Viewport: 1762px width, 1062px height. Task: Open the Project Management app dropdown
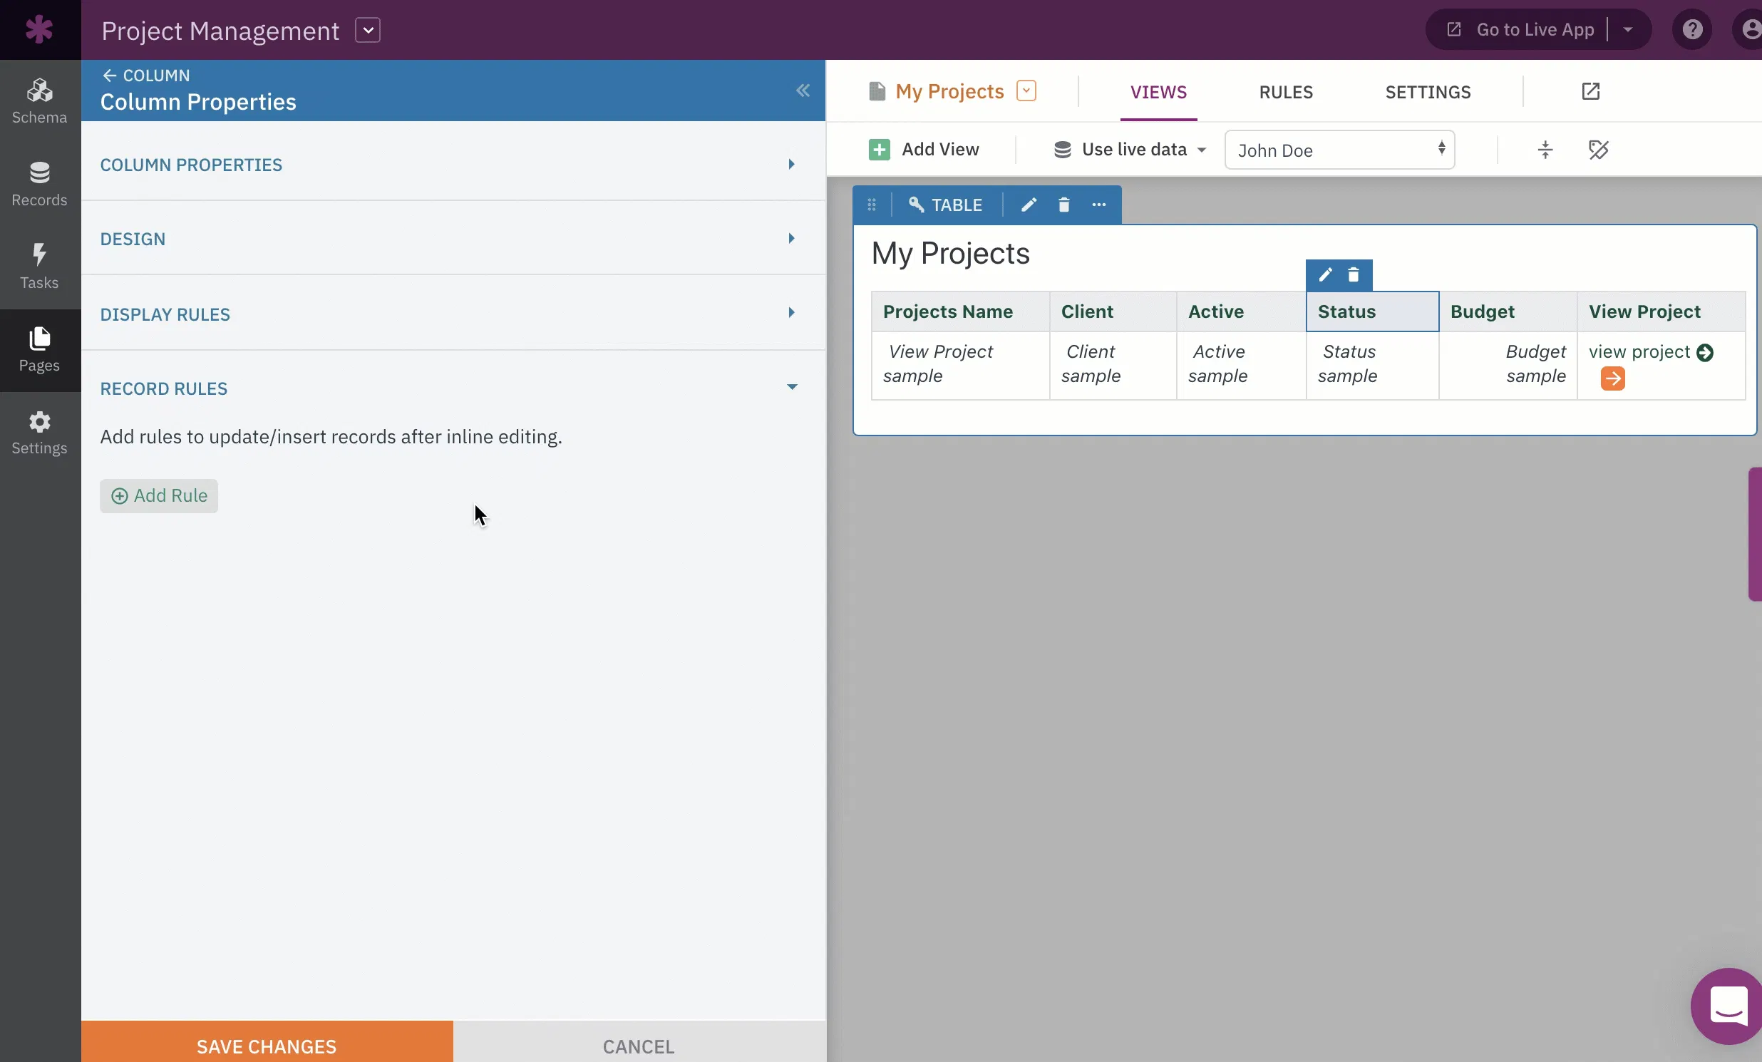[x=368, y=30]
